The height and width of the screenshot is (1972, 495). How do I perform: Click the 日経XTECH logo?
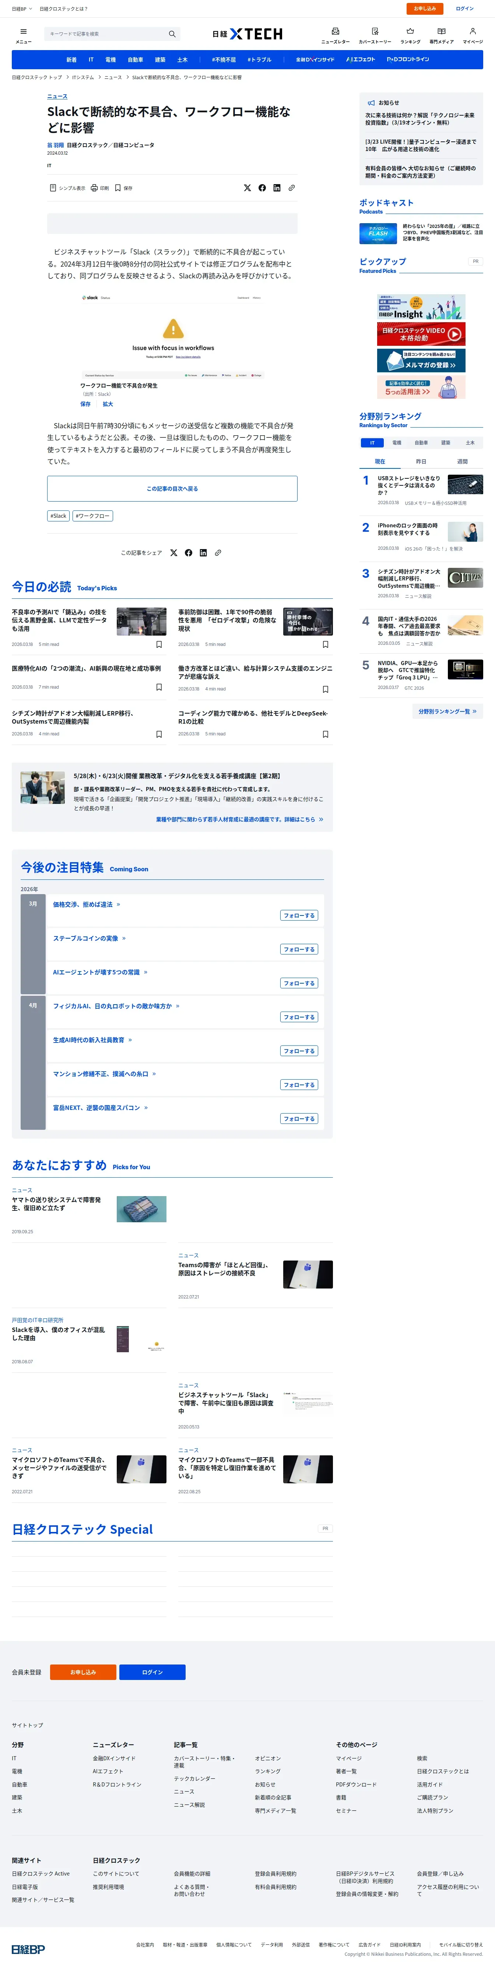(247, 34)
